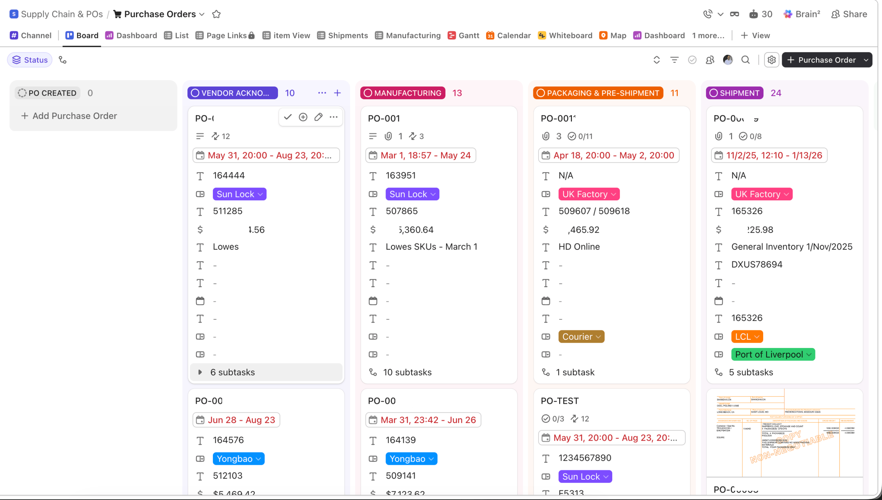Open three-dot menu on hovered first card

pyautogui.click(x=334, y=117)
